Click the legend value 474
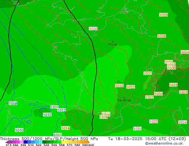189x146 pixels. [9, 145]
